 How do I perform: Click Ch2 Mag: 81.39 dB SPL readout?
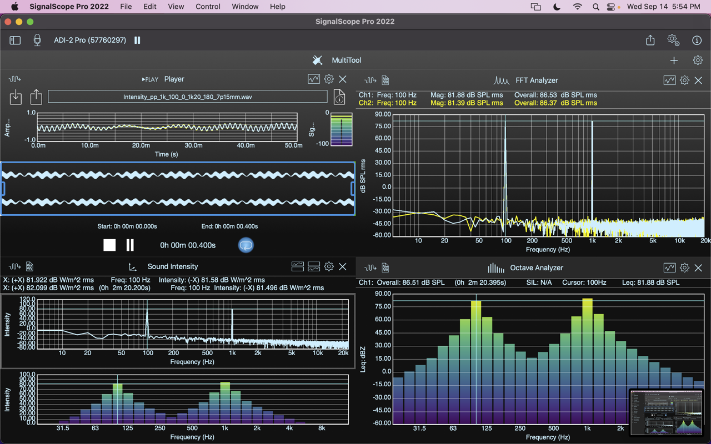(467, 103)
